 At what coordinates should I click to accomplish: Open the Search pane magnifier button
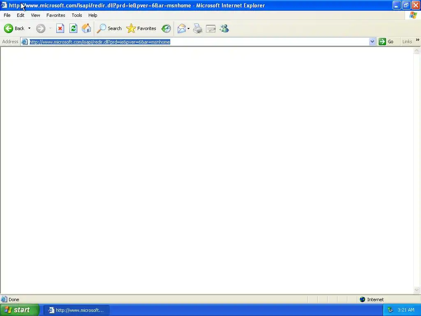[109, 28]
